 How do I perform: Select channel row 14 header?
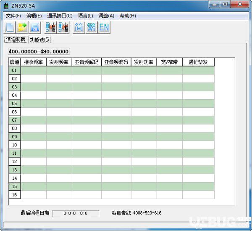[x=14, y=178]
